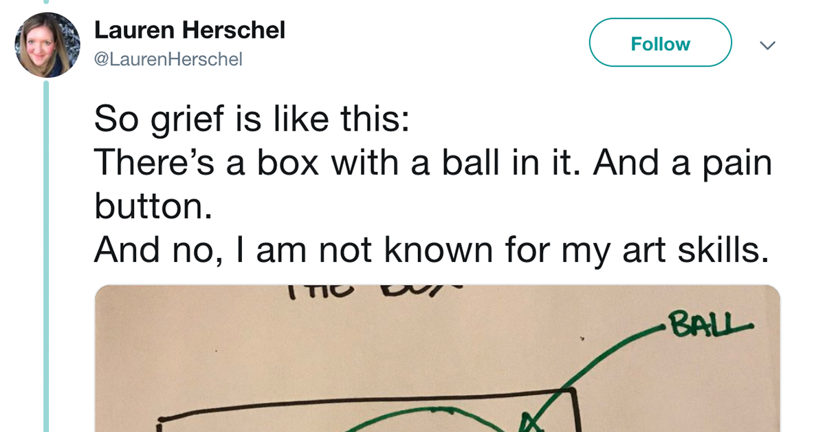This screenshot has height=432, width=825.
Task: Expand the tweet options chevron menu
Action: click(767, 45)
